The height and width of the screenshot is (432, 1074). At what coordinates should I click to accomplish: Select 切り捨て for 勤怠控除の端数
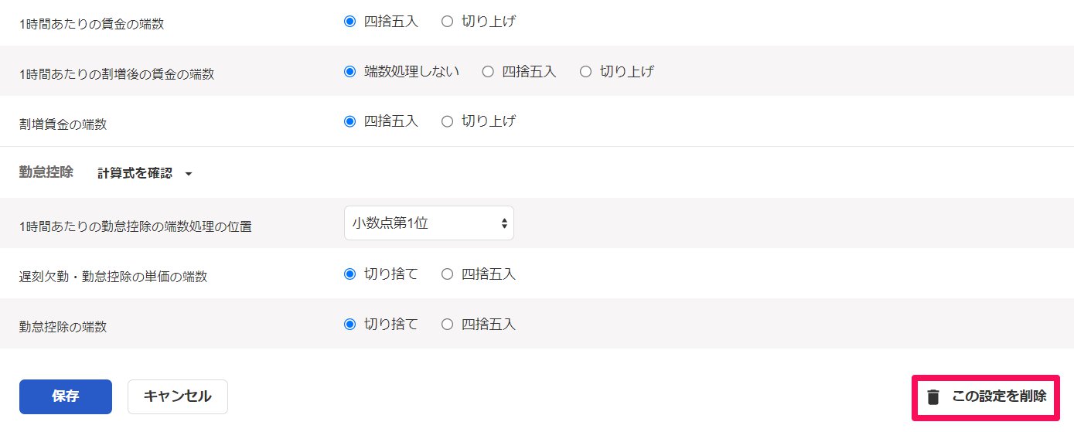(349, 325)
